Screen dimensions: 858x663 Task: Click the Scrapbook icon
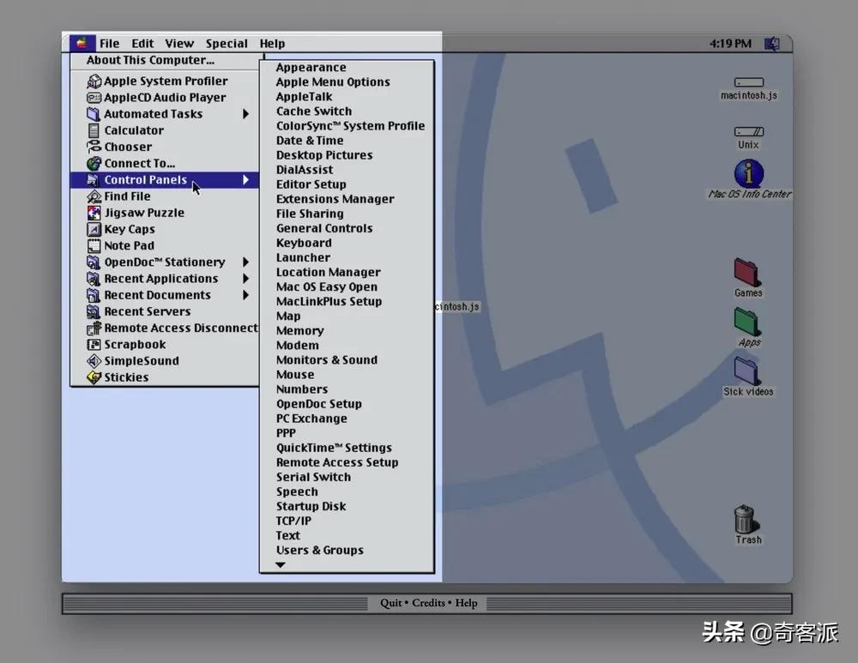[94, 345]
